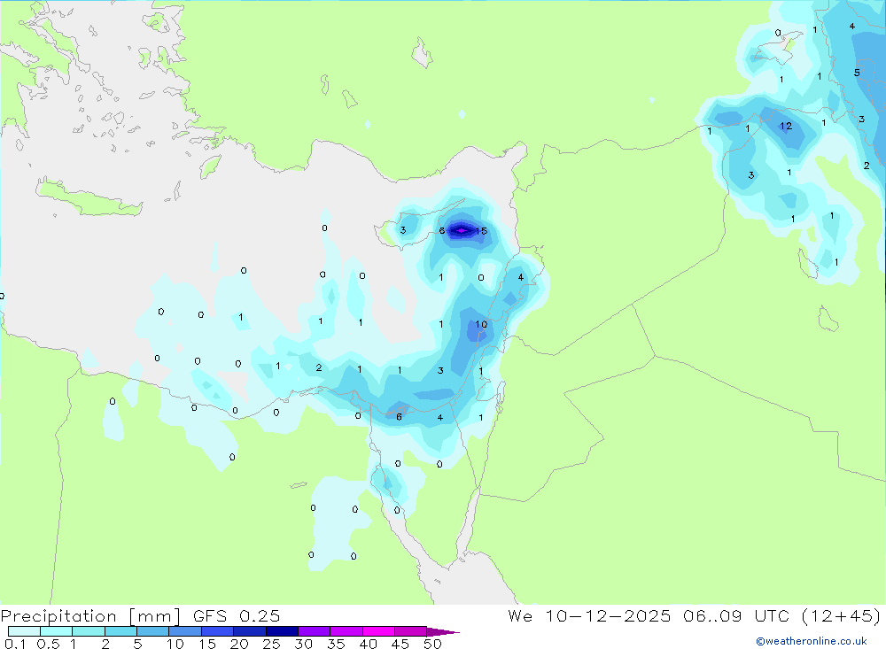Screen dimensions: 886x649
Task: Click the legend scale label 0.5
Action: pyautogui.click(x=48, y=644)
